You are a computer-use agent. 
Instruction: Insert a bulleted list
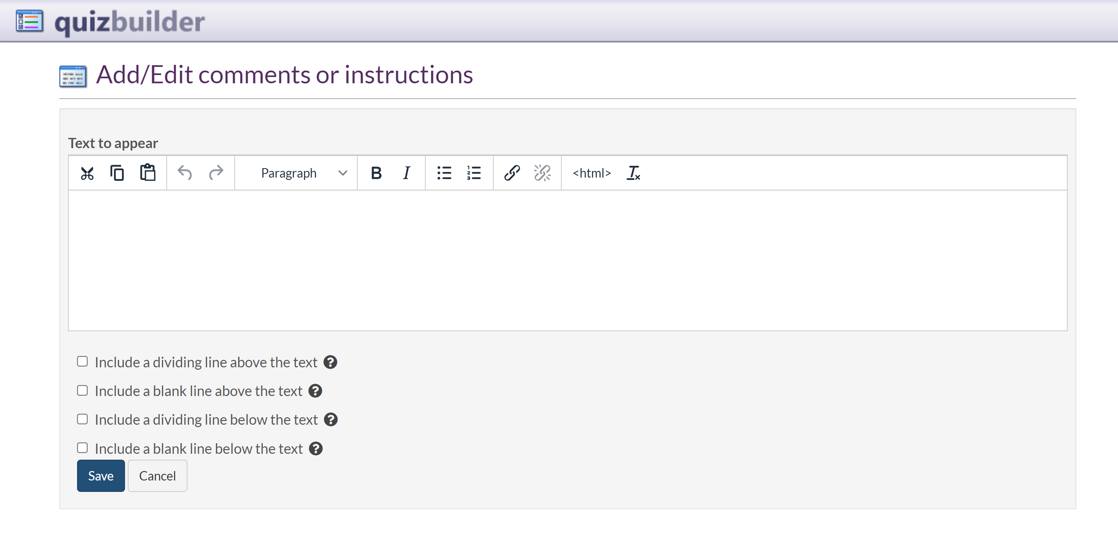coord(444,173)
